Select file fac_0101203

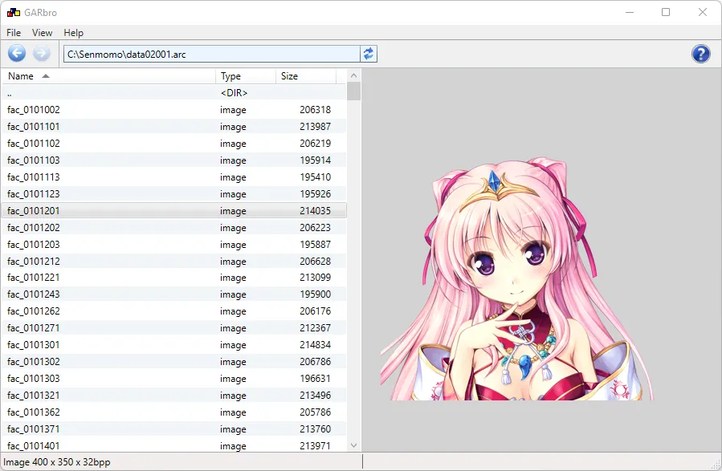point(174,244)
